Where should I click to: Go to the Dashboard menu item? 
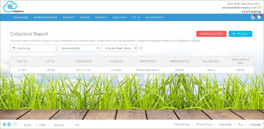[x=20, y=17]
